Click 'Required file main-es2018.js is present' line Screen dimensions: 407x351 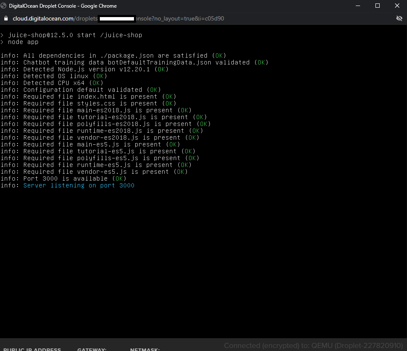[96, 110]
